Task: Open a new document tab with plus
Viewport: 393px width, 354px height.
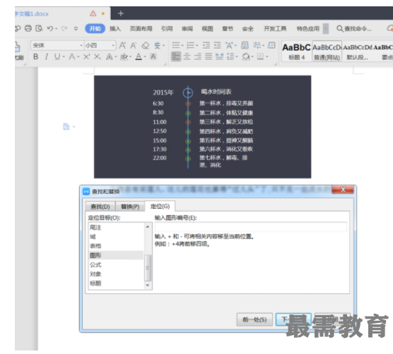Action: coord(121,13)
